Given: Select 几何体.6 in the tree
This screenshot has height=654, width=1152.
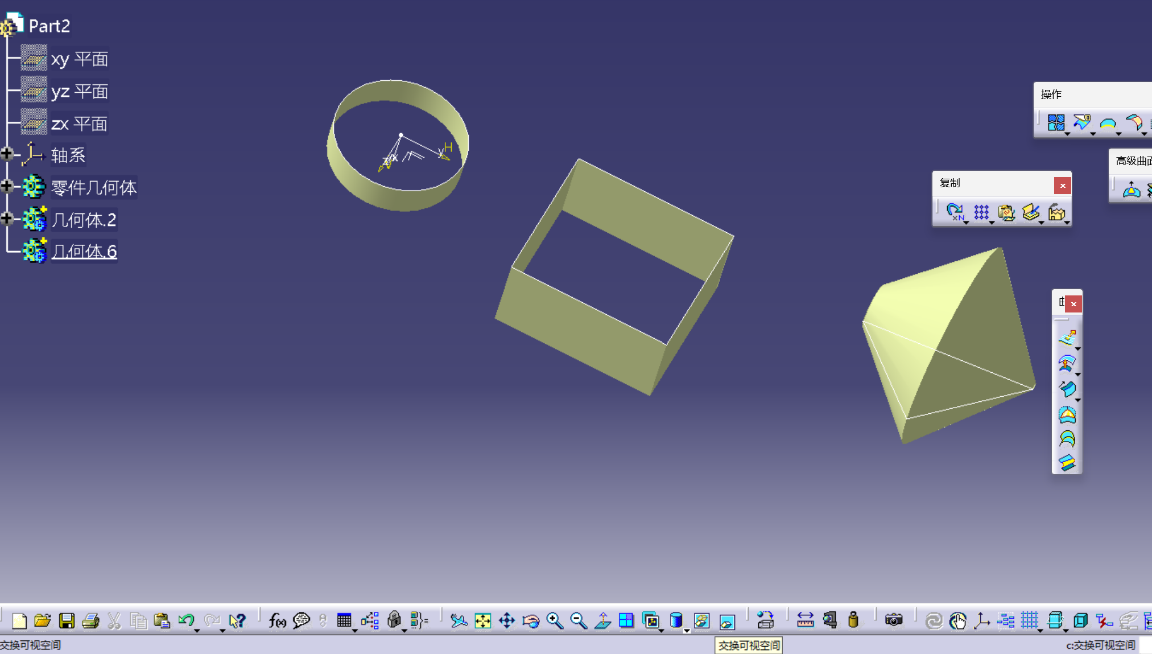Looking at the screenshot, I should pyautogui.click(x=84, y=251).
